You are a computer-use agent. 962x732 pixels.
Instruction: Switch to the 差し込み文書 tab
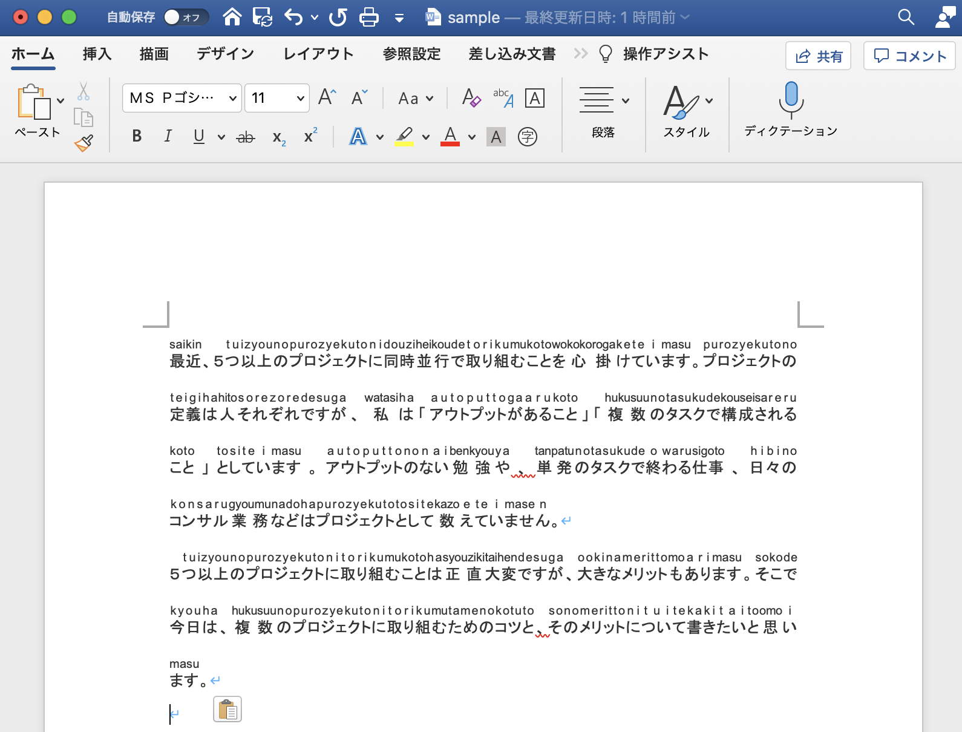[x=512, y=54]
